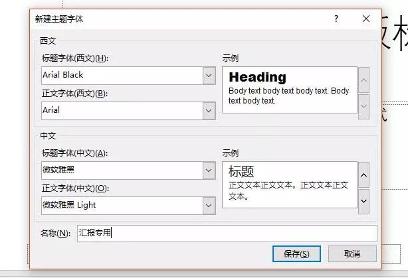Click the 新建主题字体 dialog title

59,19
